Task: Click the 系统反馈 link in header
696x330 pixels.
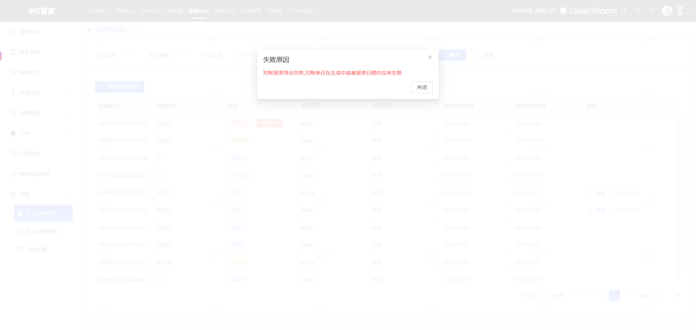Action: 522,11
